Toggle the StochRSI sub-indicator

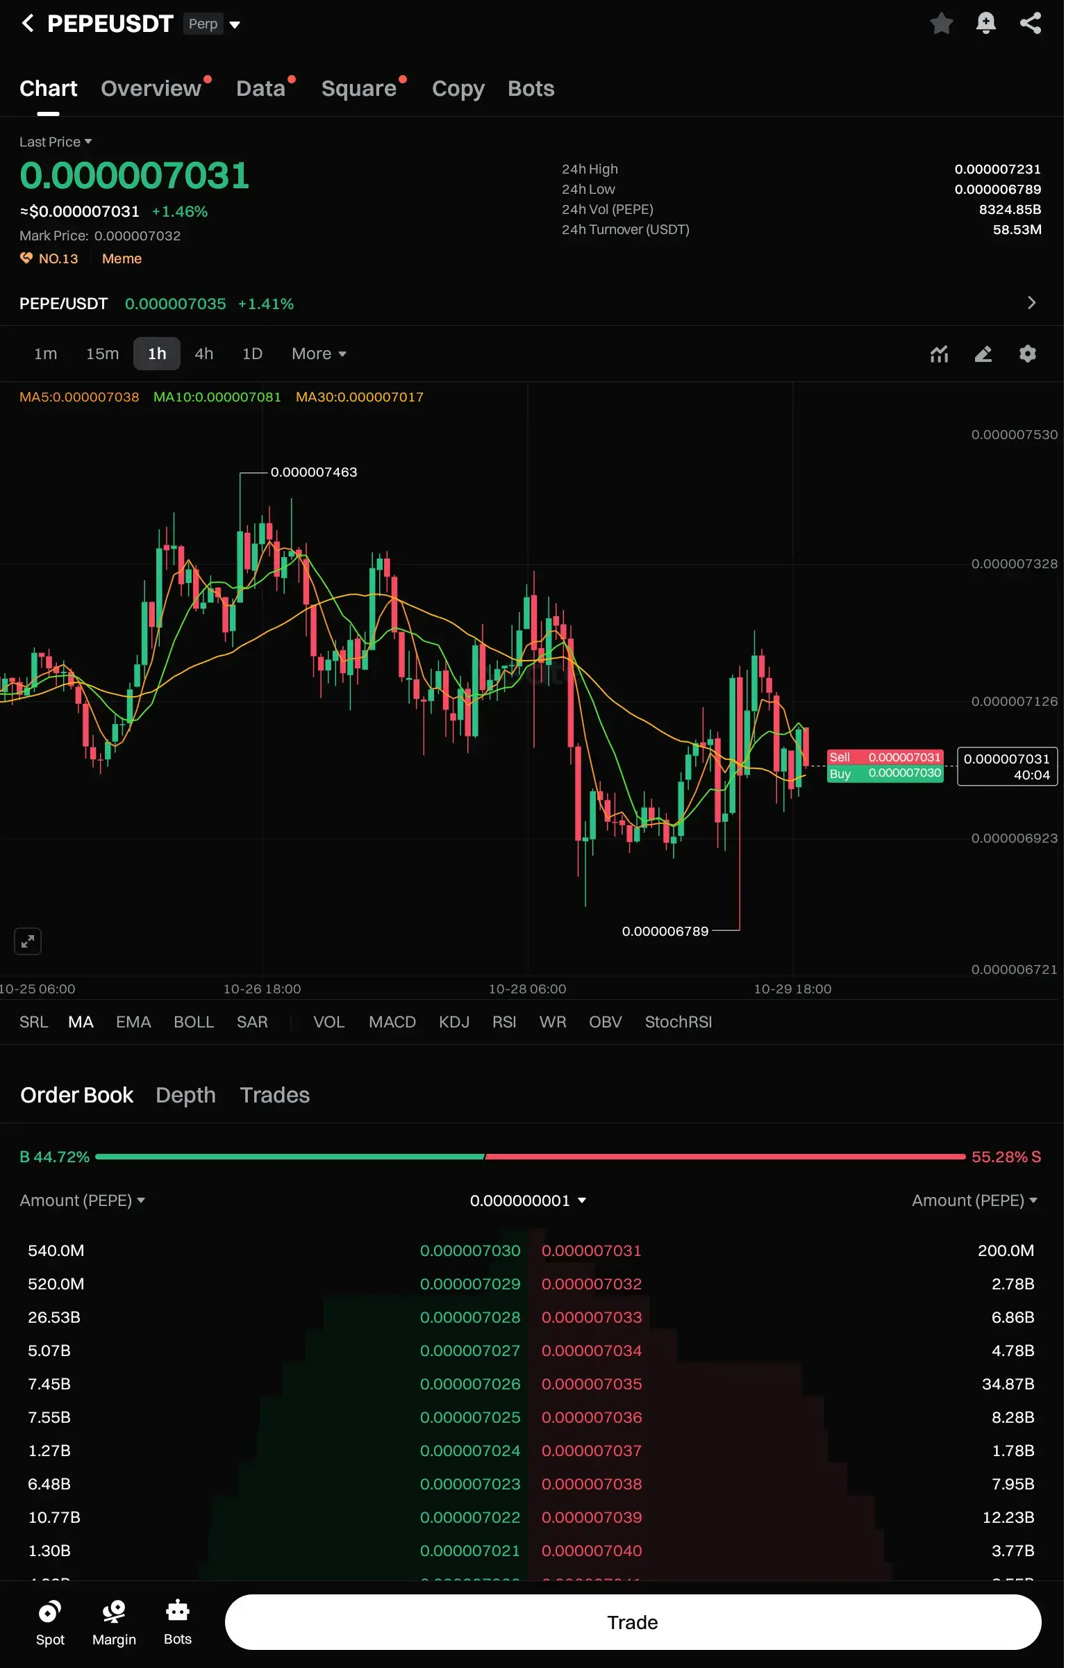[x=678, y=1022]
